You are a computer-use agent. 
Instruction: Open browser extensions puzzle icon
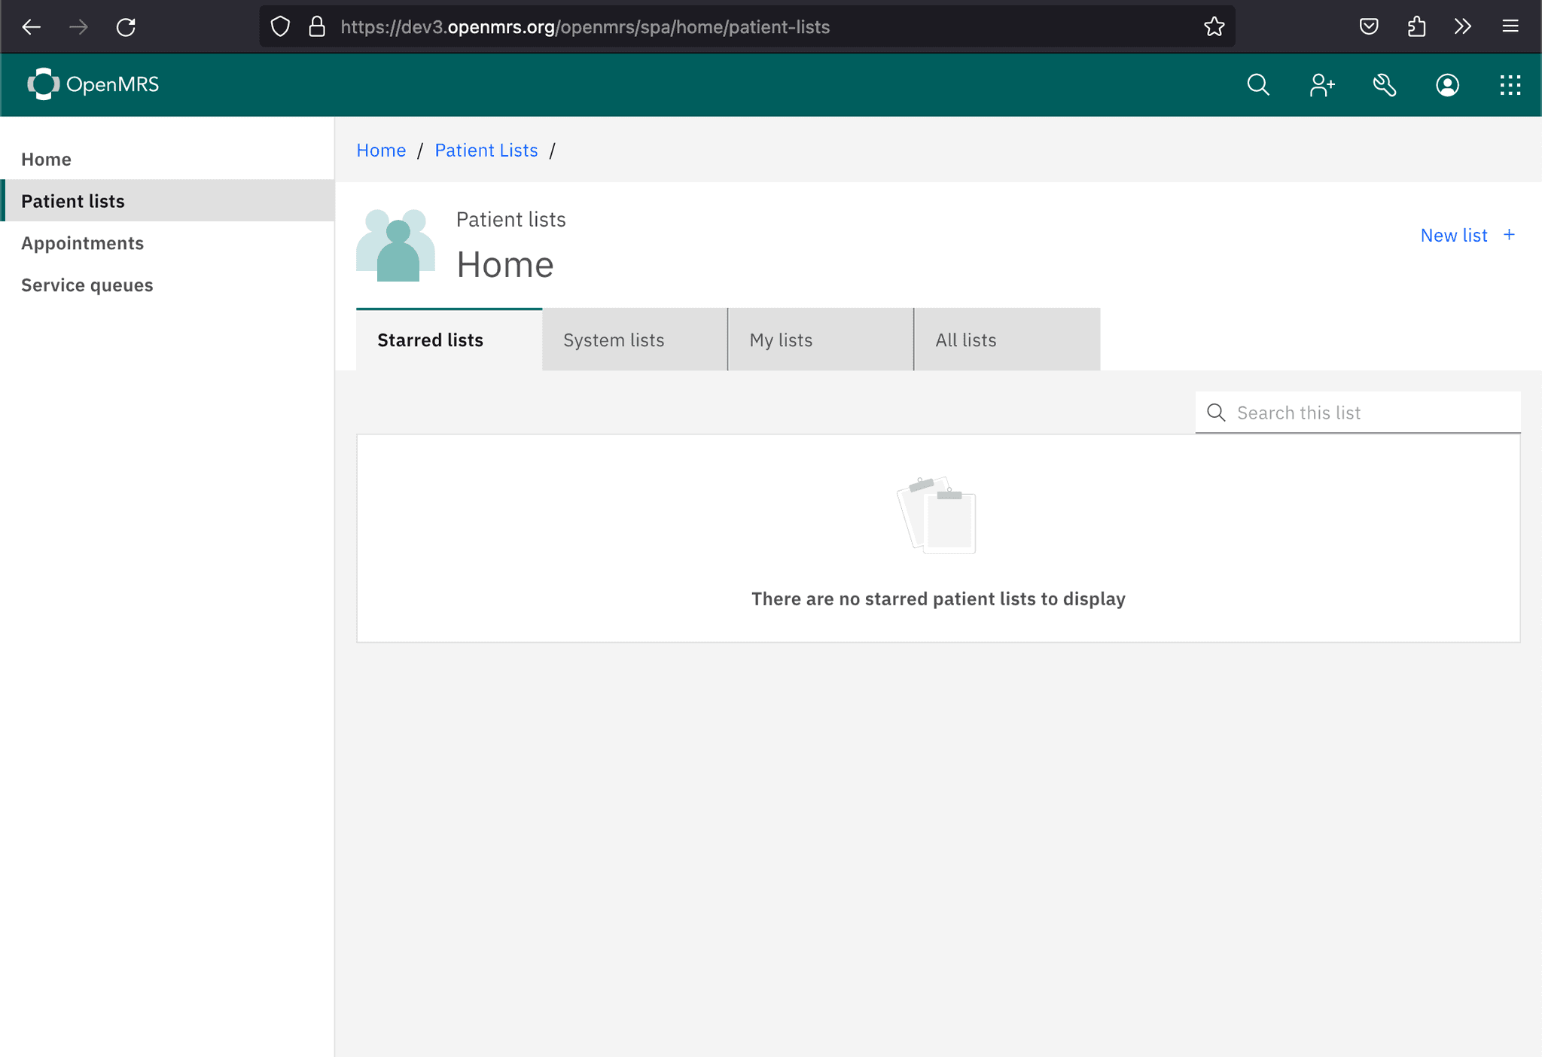pos(1416,27)
